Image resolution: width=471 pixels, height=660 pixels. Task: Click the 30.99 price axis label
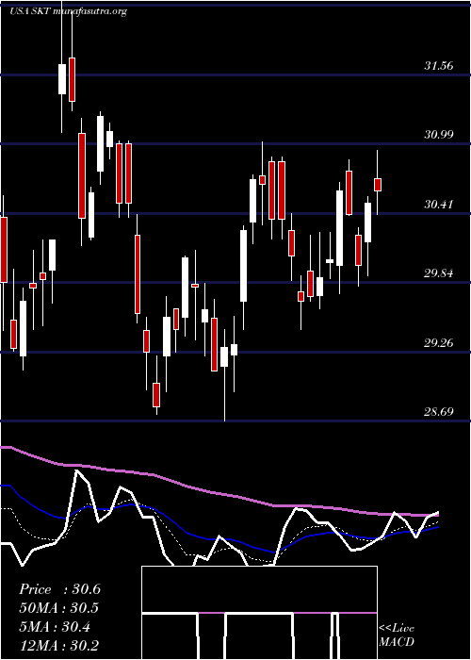pyautogui.click(x=439, y=135)
